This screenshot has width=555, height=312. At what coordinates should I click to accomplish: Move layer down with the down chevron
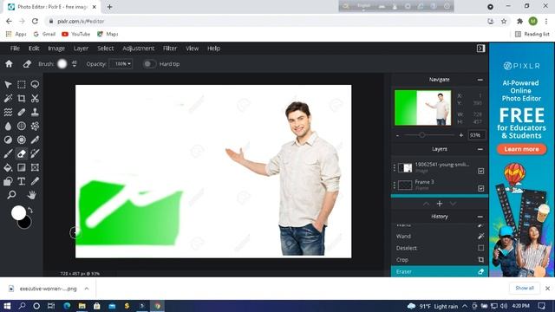click(453, 204)
